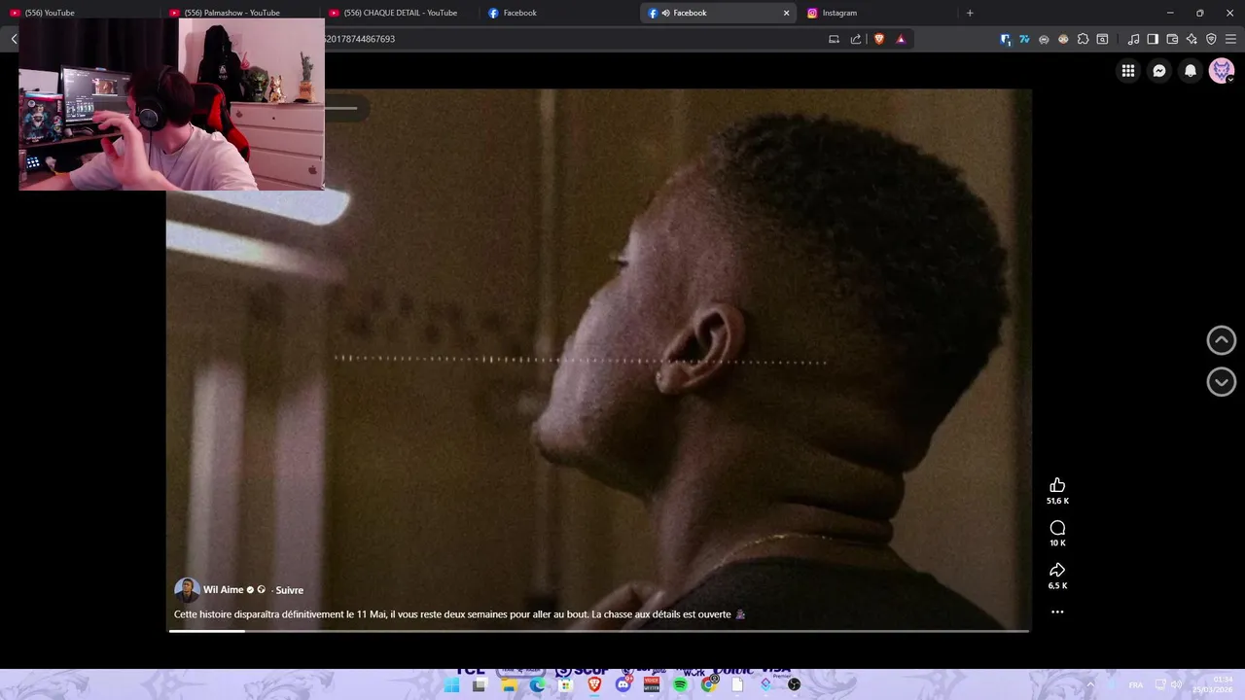This screenshot has width=1245, height=700.
Task: Open Brave VPN shield icon
Action: (x=1211, y=39)
